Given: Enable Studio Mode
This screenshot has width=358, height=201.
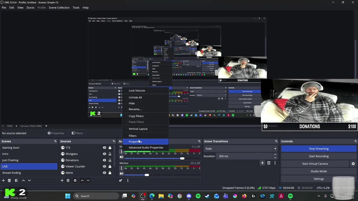Looking at the screenshot, I should point(319,171).
